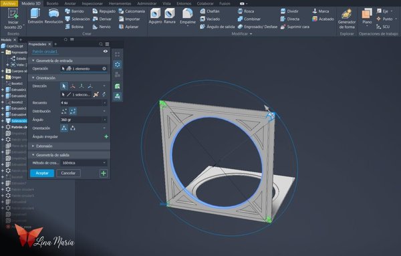Click the Ángulo 360 gr input field
The width and height of the screenshot is (401, 256).
point(82,120)
